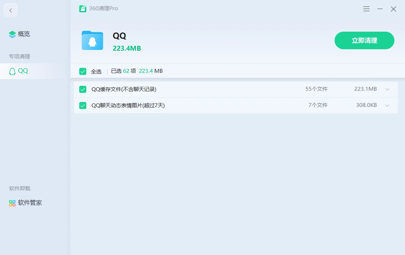Click the 360清理Pro green logo icon

click(83, 9)
